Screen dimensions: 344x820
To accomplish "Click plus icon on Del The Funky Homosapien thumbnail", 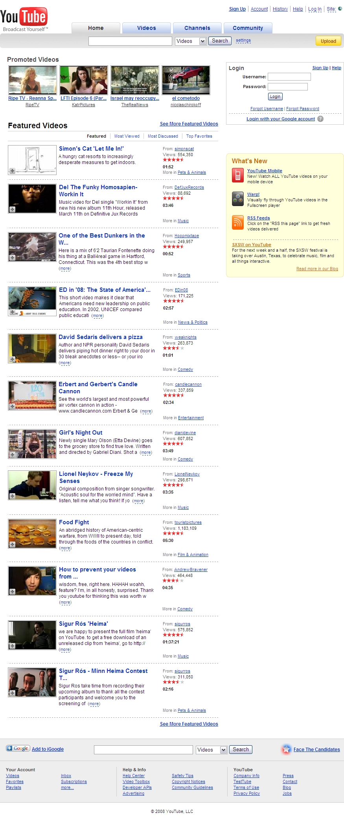I will (12, 209).
